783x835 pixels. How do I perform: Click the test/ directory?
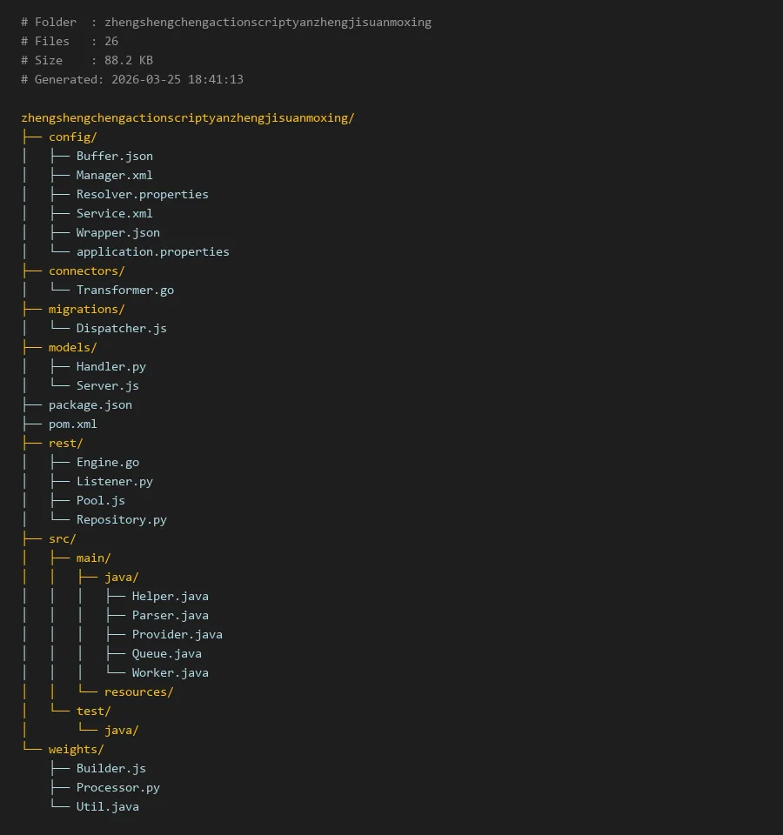[93, 711]
